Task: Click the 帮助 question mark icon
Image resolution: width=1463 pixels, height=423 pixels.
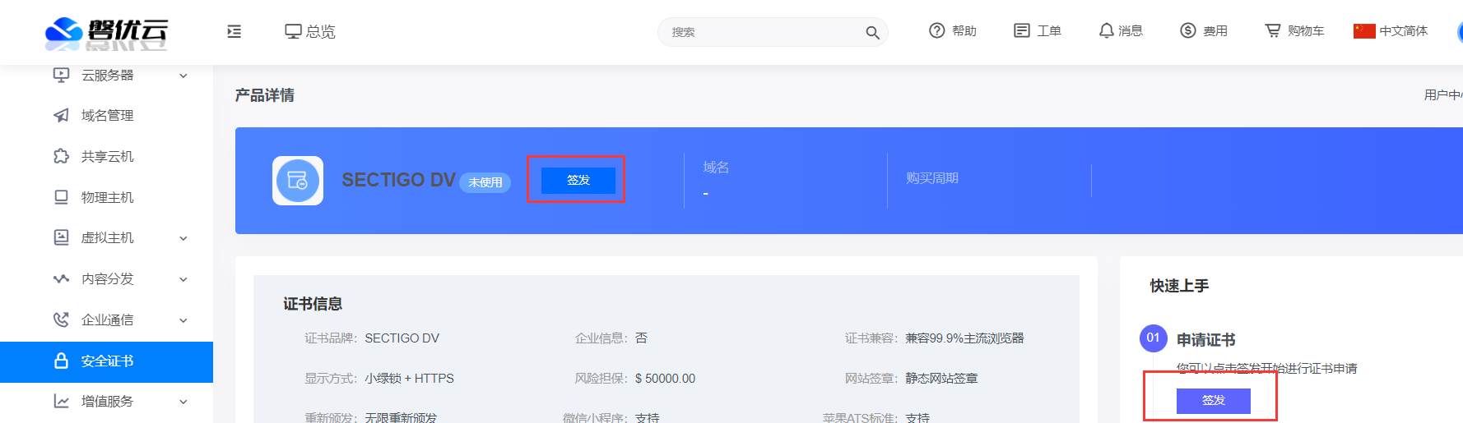Action: [x=936, y=30]
